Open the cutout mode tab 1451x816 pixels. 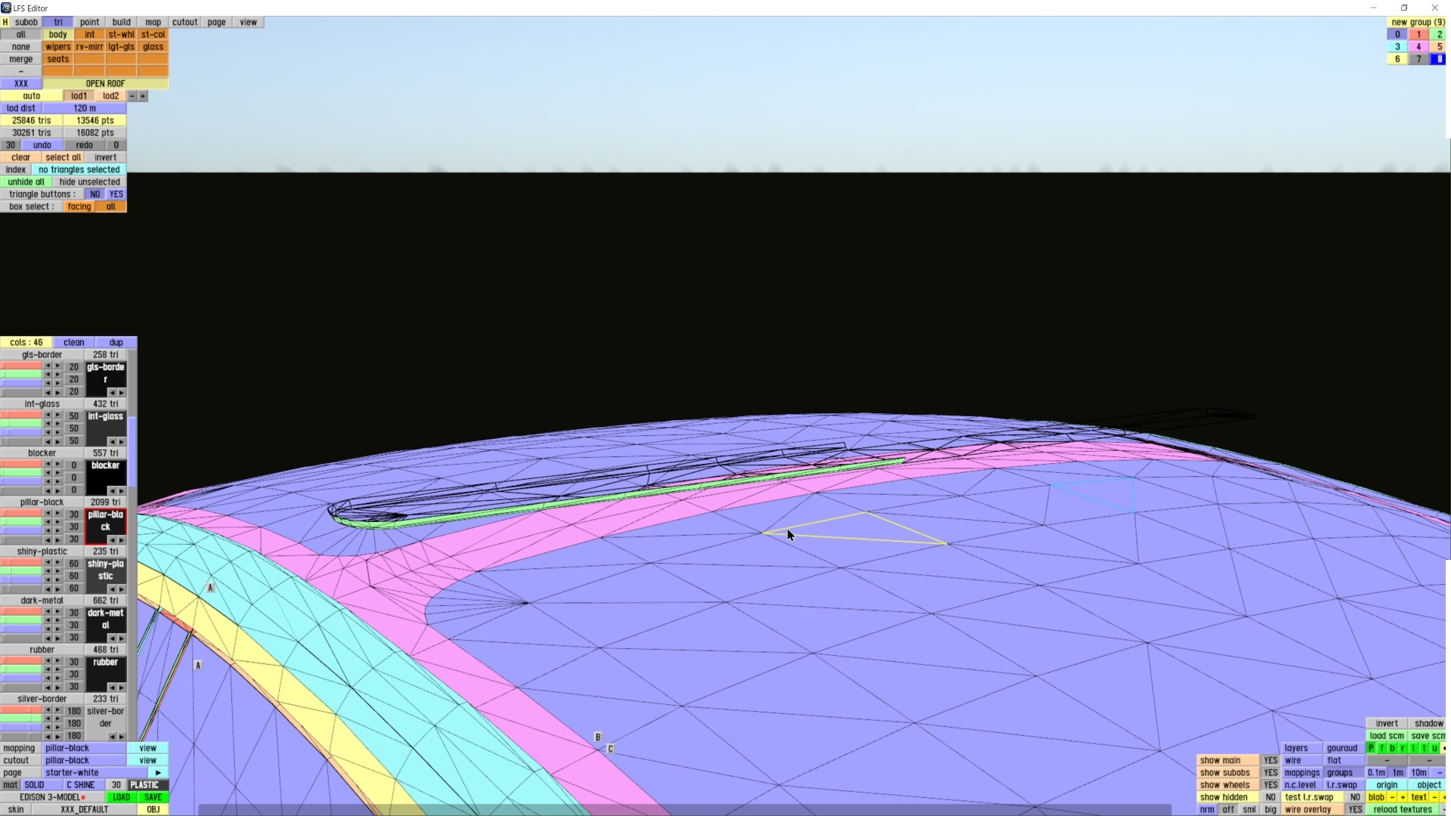(184, 22)
